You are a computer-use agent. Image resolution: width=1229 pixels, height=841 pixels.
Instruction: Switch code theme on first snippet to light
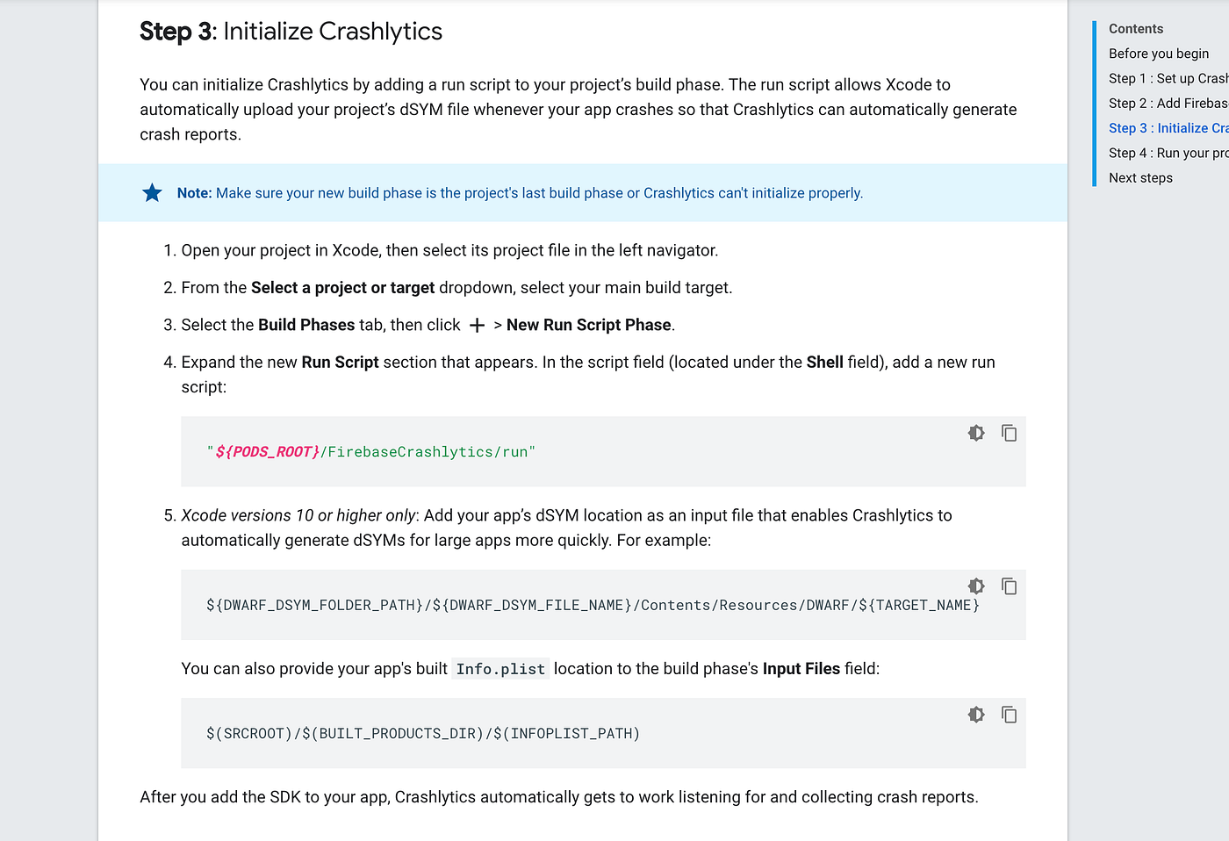976,433
